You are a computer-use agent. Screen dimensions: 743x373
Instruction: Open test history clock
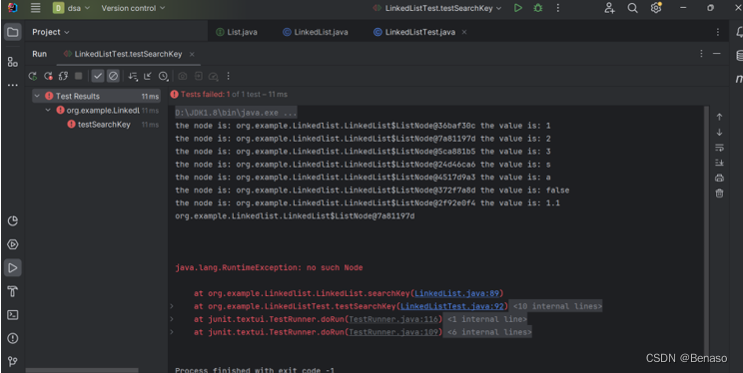tap(164, 76)
